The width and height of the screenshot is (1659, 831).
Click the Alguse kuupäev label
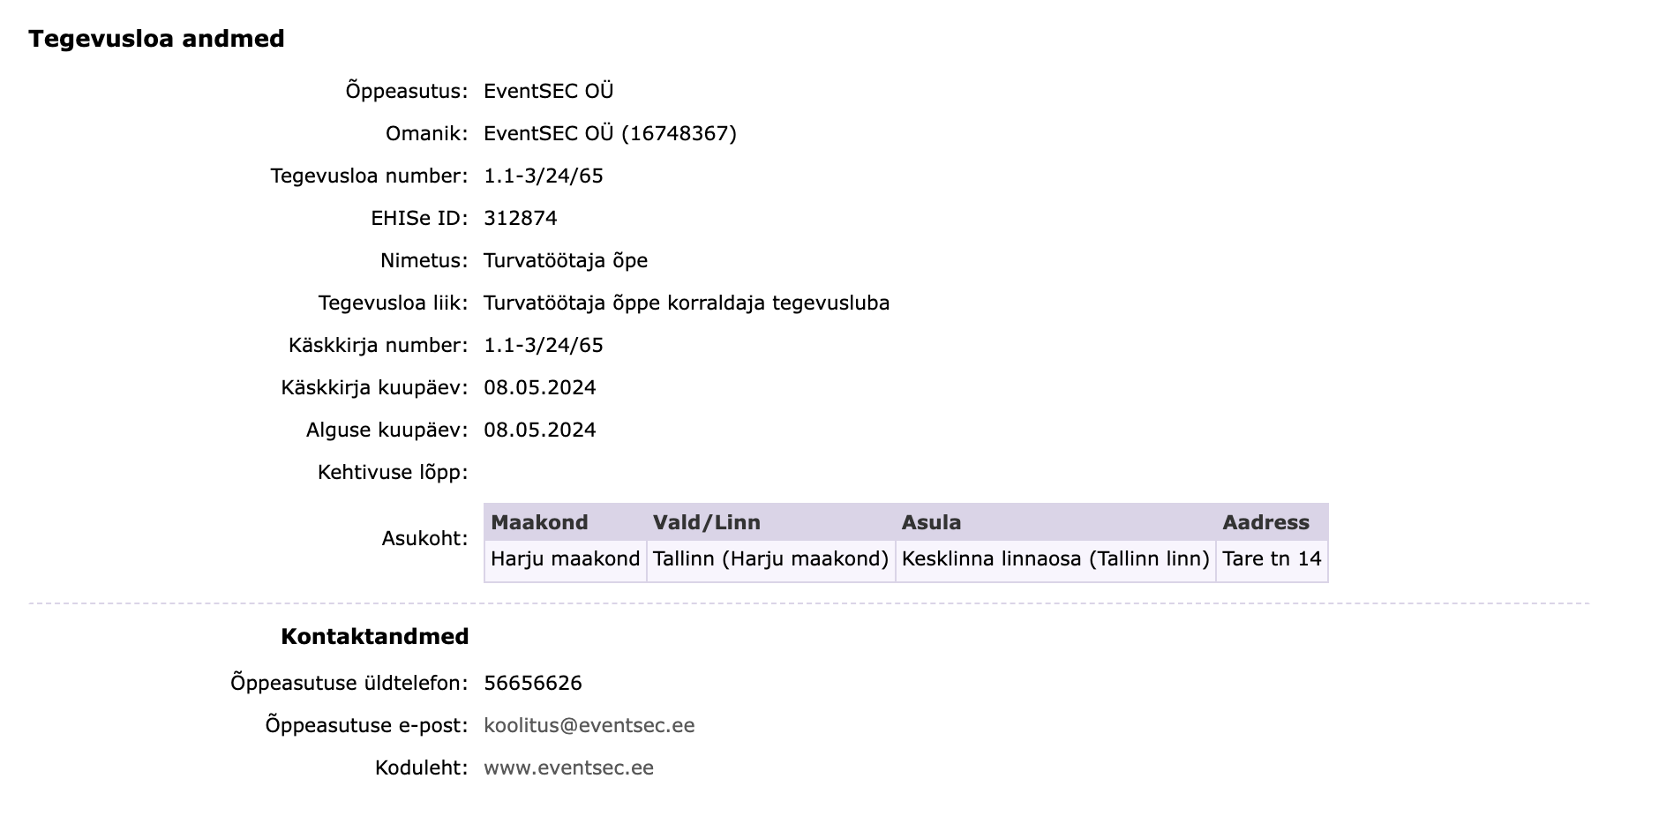coord(387,430)
